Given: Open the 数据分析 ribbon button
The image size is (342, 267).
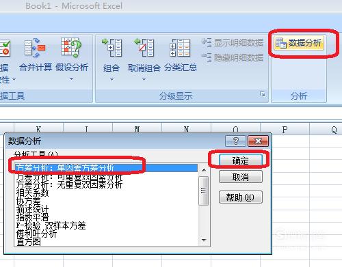Looking at the screenshot, I should click(299, 43).
